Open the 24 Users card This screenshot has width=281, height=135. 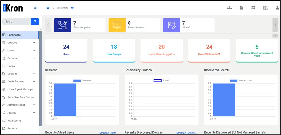(x=66, y=51)
